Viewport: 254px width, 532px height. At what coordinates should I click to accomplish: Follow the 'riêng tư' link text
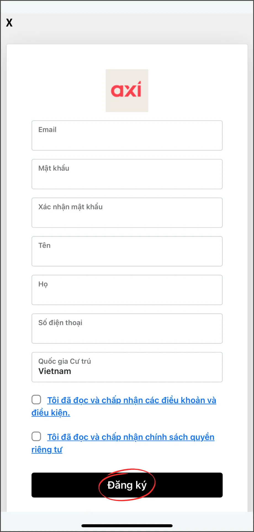(x=47, y=449)
